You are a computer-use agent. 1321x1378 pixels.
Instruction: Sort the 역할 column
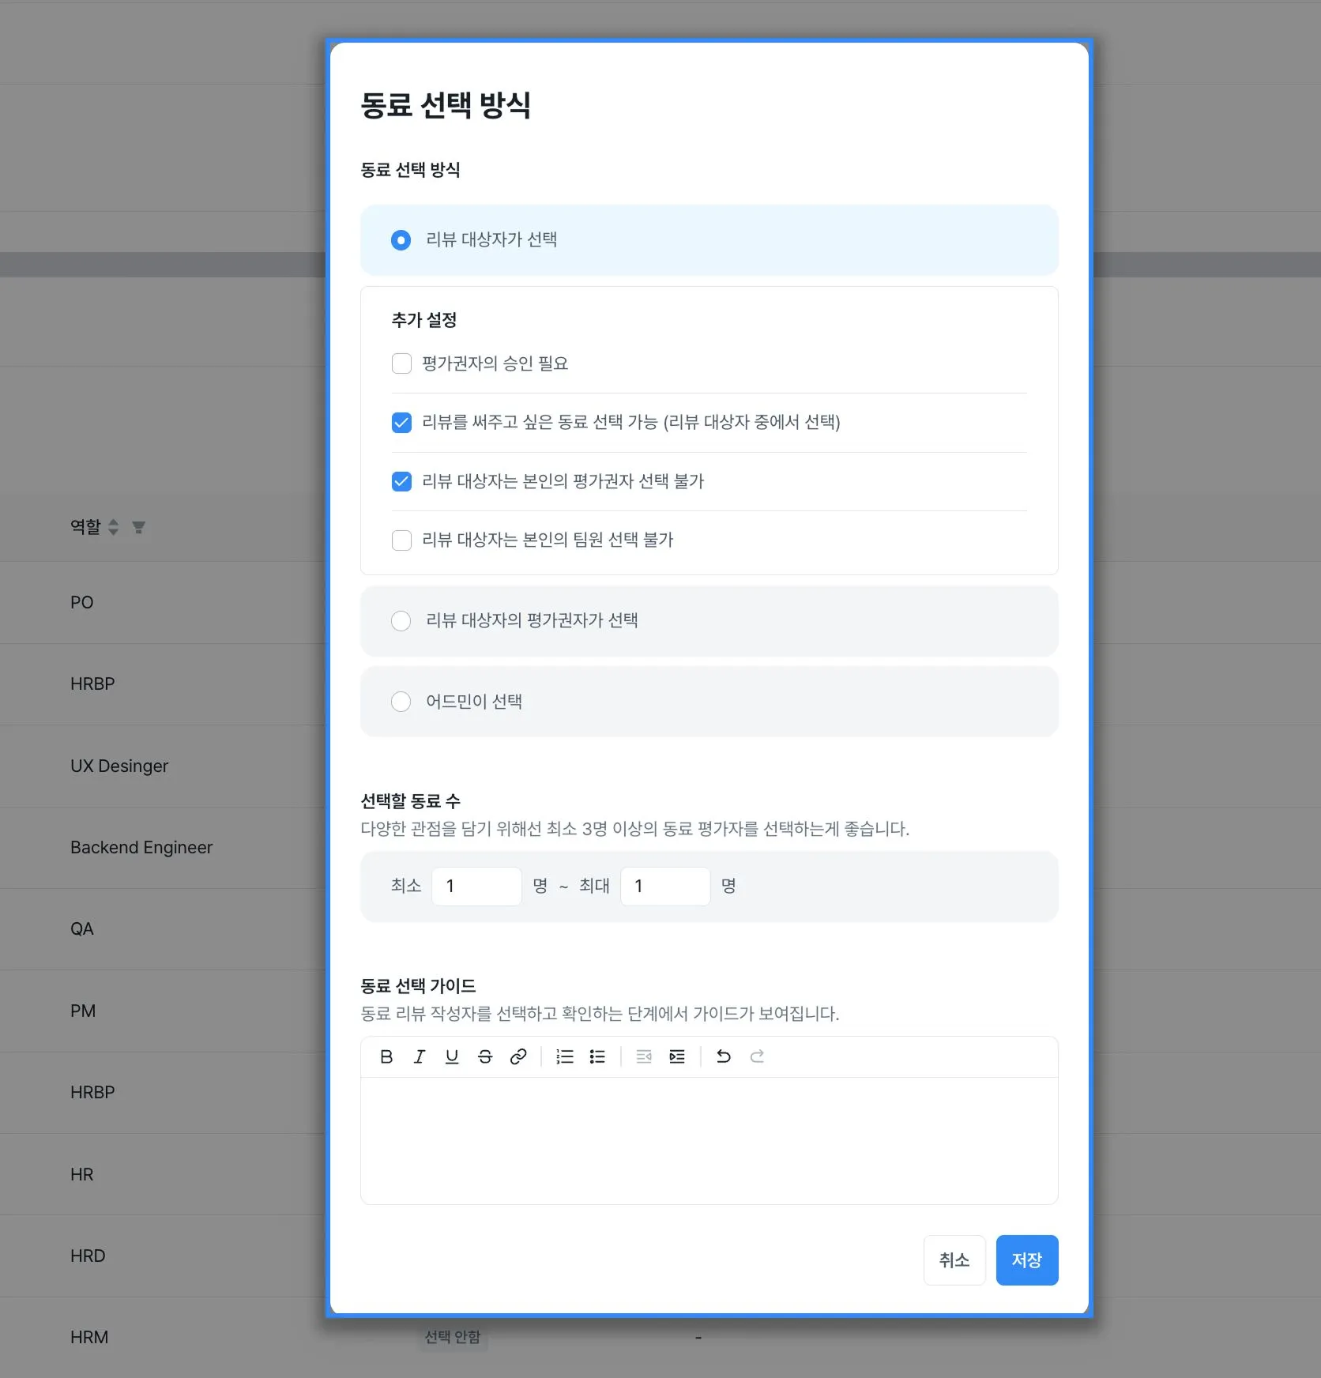(x=114, y=527)
